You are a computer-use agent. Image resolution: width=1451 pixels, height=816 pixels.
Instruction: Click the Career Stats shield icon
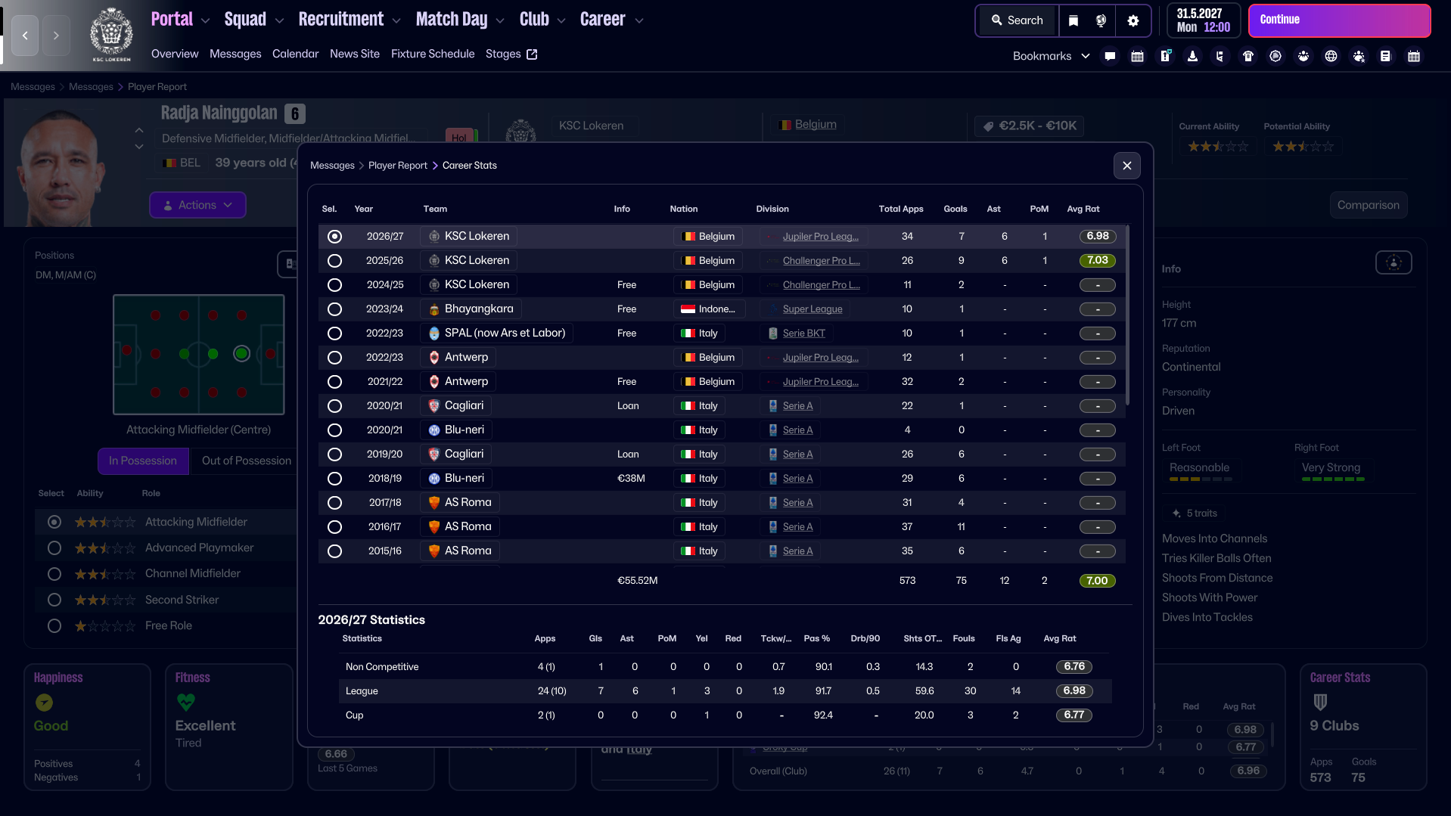tap(1320, 703)
